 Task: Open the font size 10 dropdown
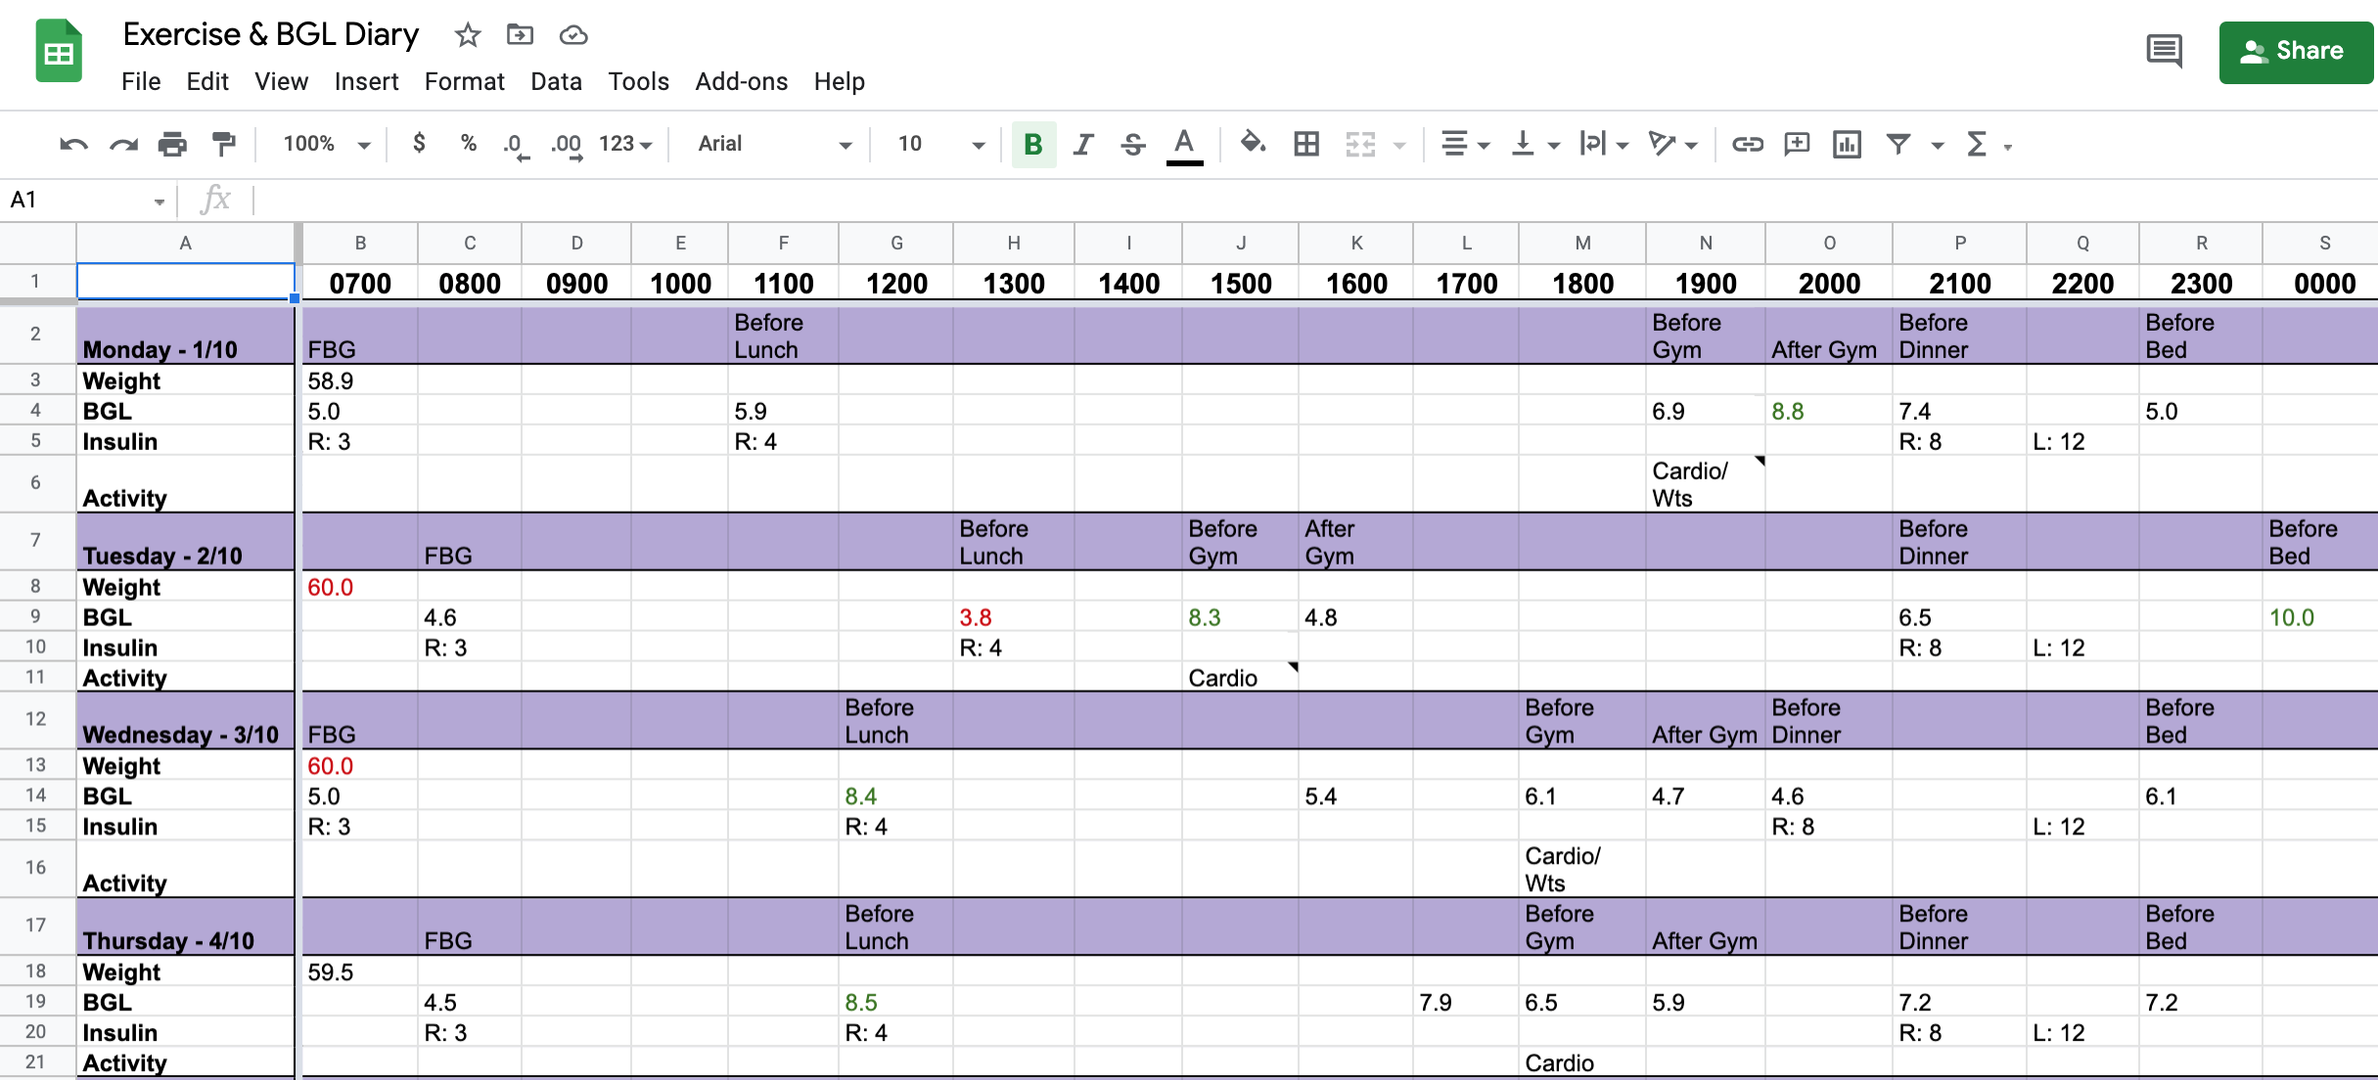[x=939, y=145]
